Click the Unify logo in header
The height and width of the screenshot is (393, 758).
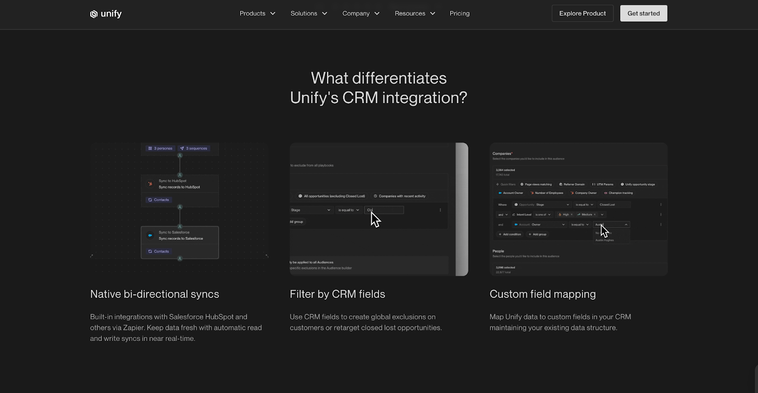(106, 14)
